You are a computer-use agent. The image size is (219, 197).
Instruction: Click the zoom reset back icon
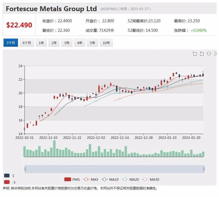click(202, 54)
